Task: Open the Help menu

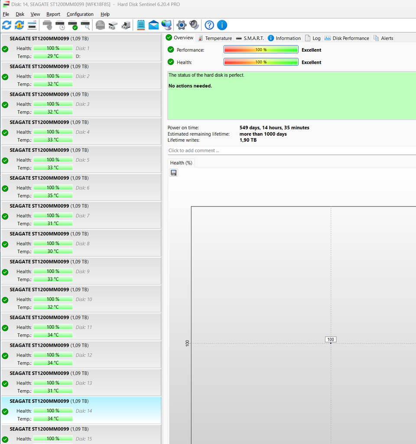Action: [105, 14]
